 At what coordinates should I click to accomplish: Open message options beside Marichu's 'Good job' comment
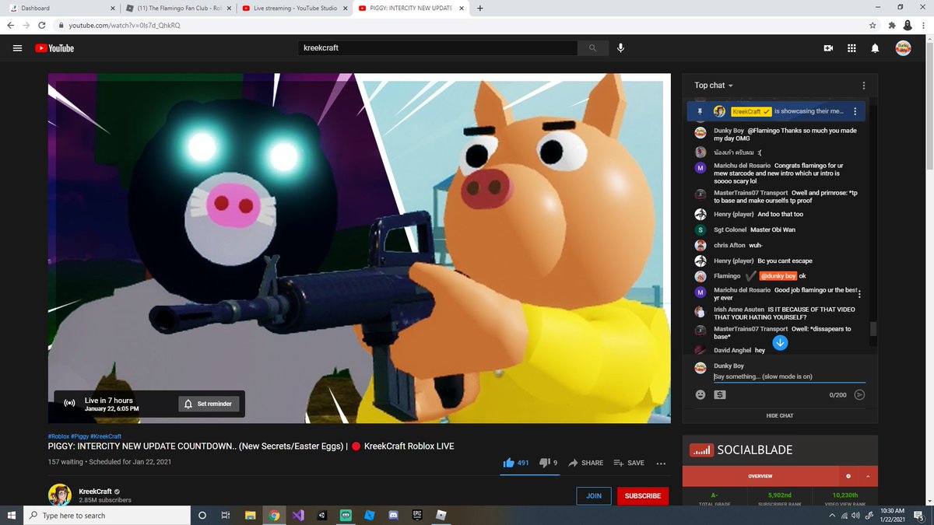859,292
